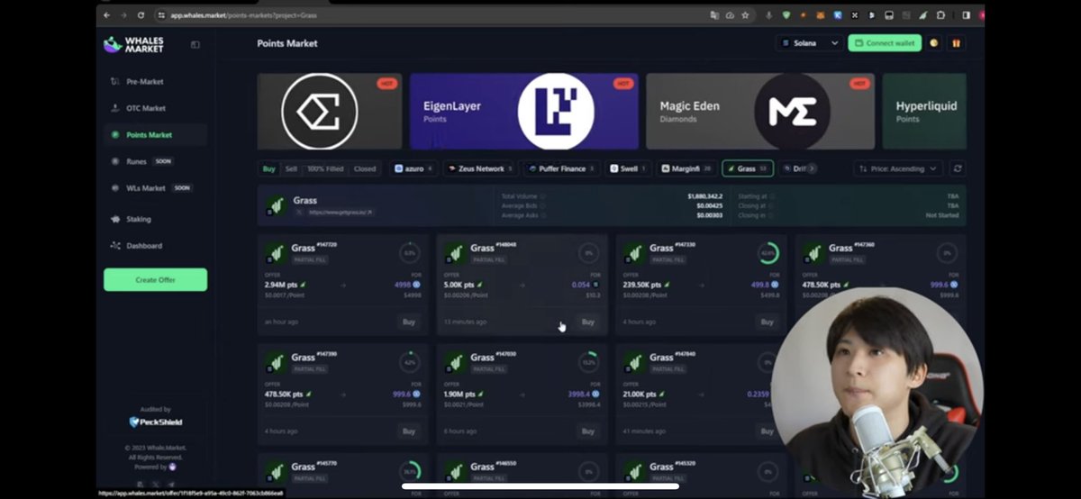Filter by Marginfi project
1081x499 pixels.
[686, 168]
